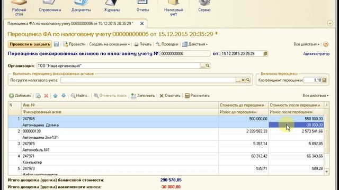Open the Журналы section
The image size is (339, 190).
tap(112, 6)
